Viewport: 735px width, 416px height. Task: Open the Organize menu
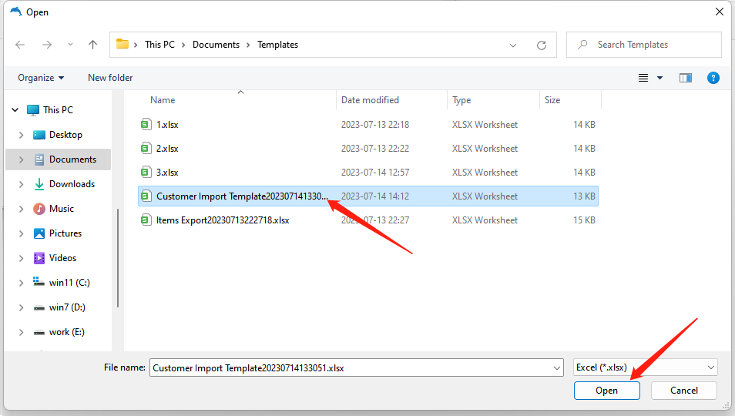tap(41, 78)
